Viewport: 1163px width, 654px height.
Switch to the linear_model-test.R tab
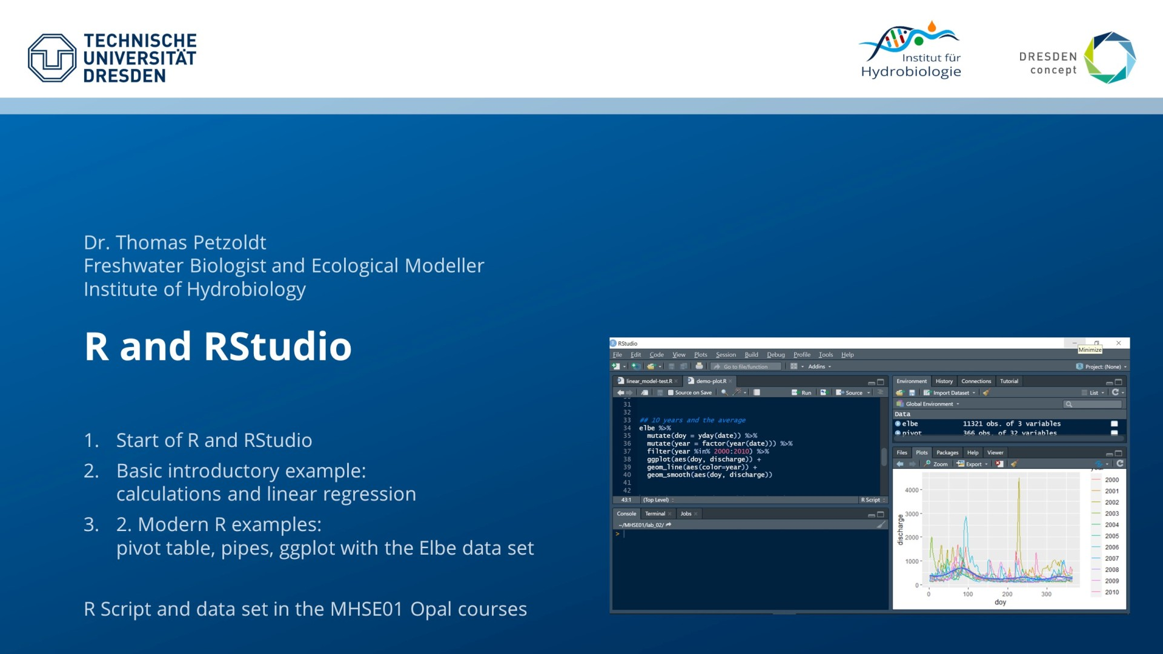(649, 381)
